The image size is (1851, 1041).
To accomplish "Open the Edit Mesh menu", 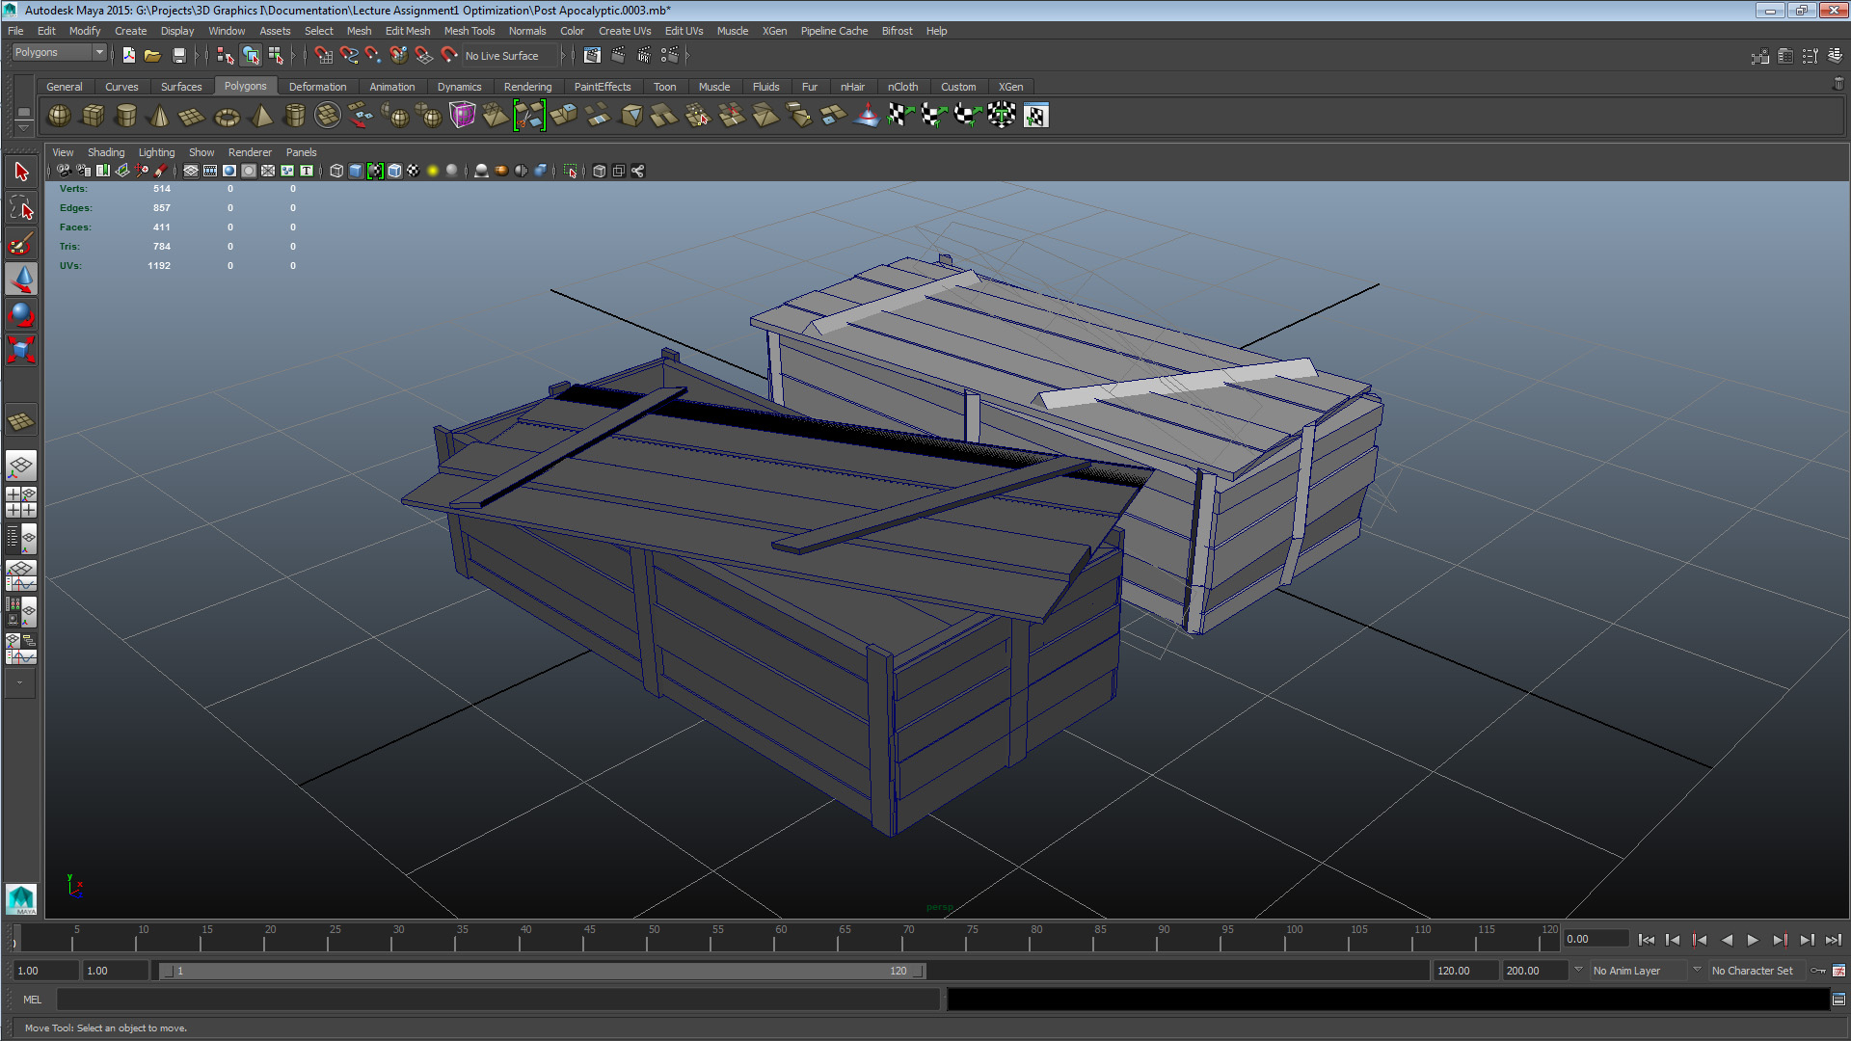I will 407,31.
